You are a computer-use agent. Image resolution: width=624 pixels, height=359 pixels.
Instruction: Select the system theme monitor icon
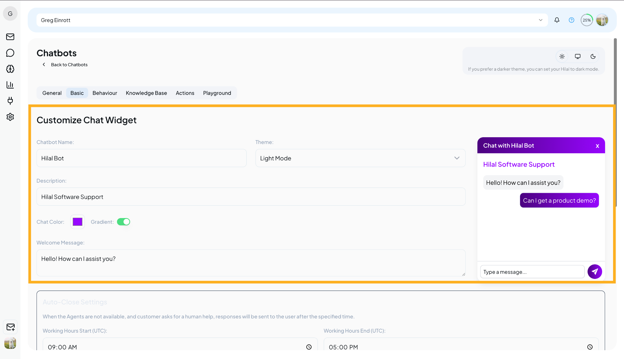[577, 56]
